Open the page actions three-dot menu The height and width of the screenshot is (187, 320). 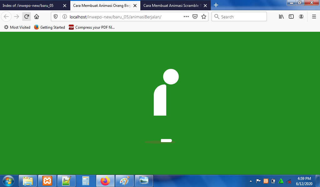point(186,17)
